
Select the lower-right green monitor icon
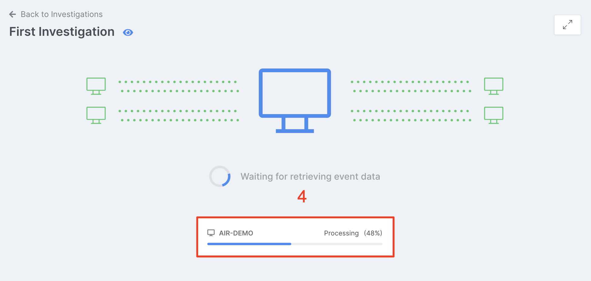(x=493, y=115)
